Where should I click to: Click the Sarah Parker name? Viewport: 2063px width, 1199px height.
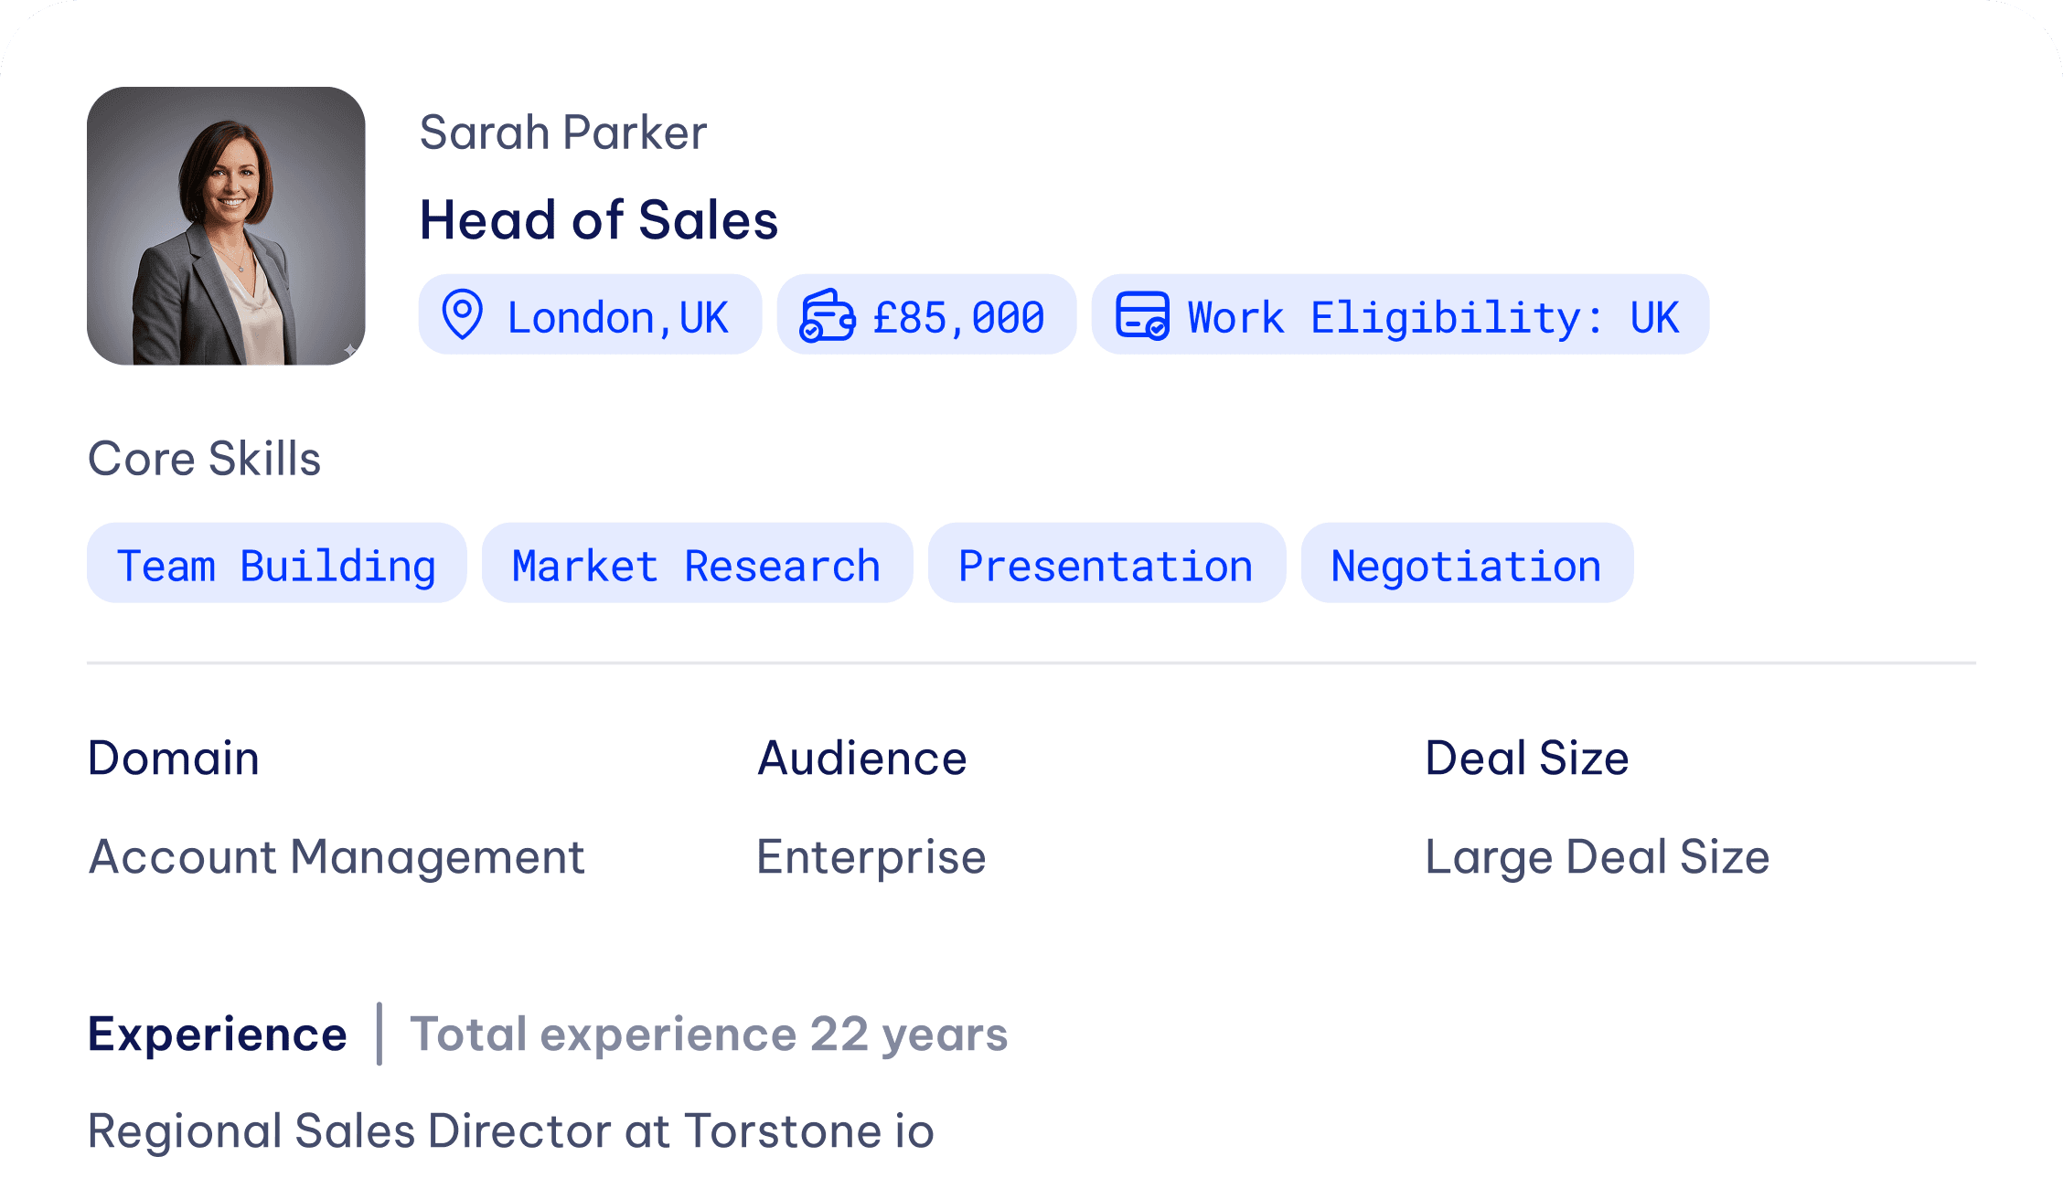point(563,133)
